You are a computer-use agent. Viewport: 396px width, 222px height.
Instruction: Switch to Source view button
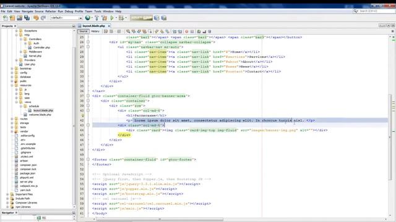tap(83, 31)
